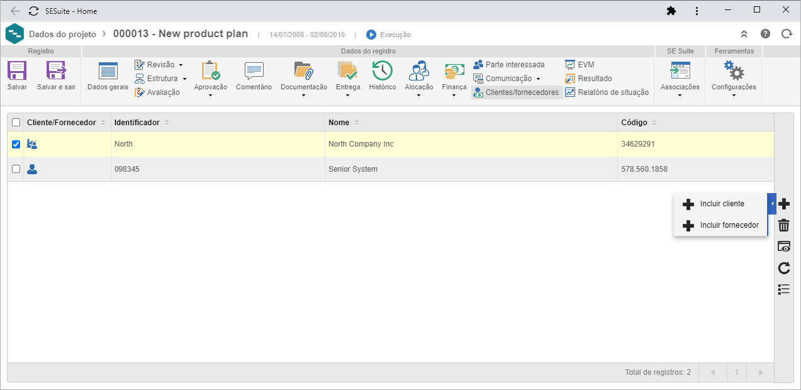Open Dados gerais from the ribbon

pyautogui.click(x=108, y=77)
